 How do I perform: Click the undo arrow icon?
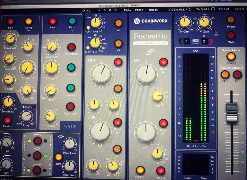click(83, 11)
